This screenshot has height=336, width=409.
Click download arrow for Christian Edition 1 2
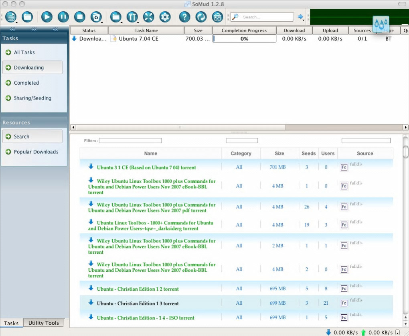pyautogui.click(x=91, y=288)
